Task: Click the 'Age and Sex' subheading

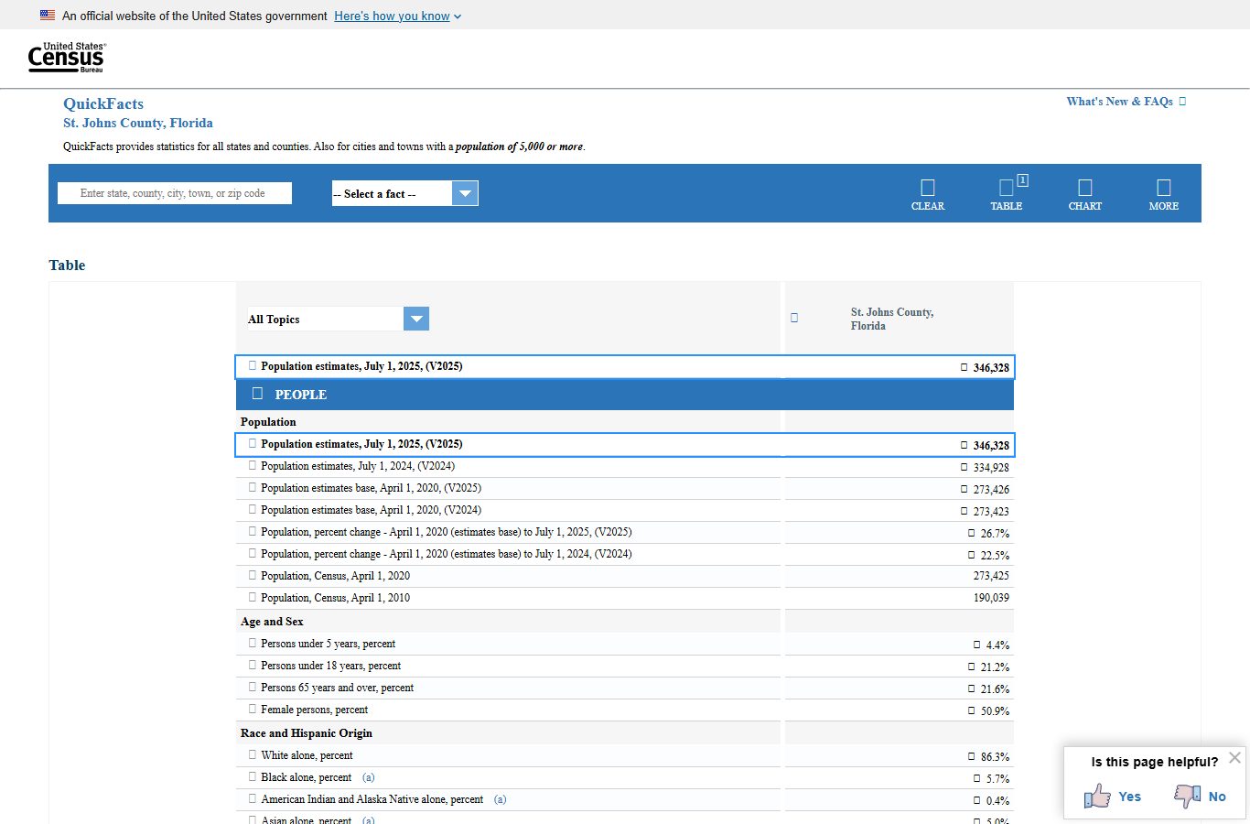Action: point(272,622)
